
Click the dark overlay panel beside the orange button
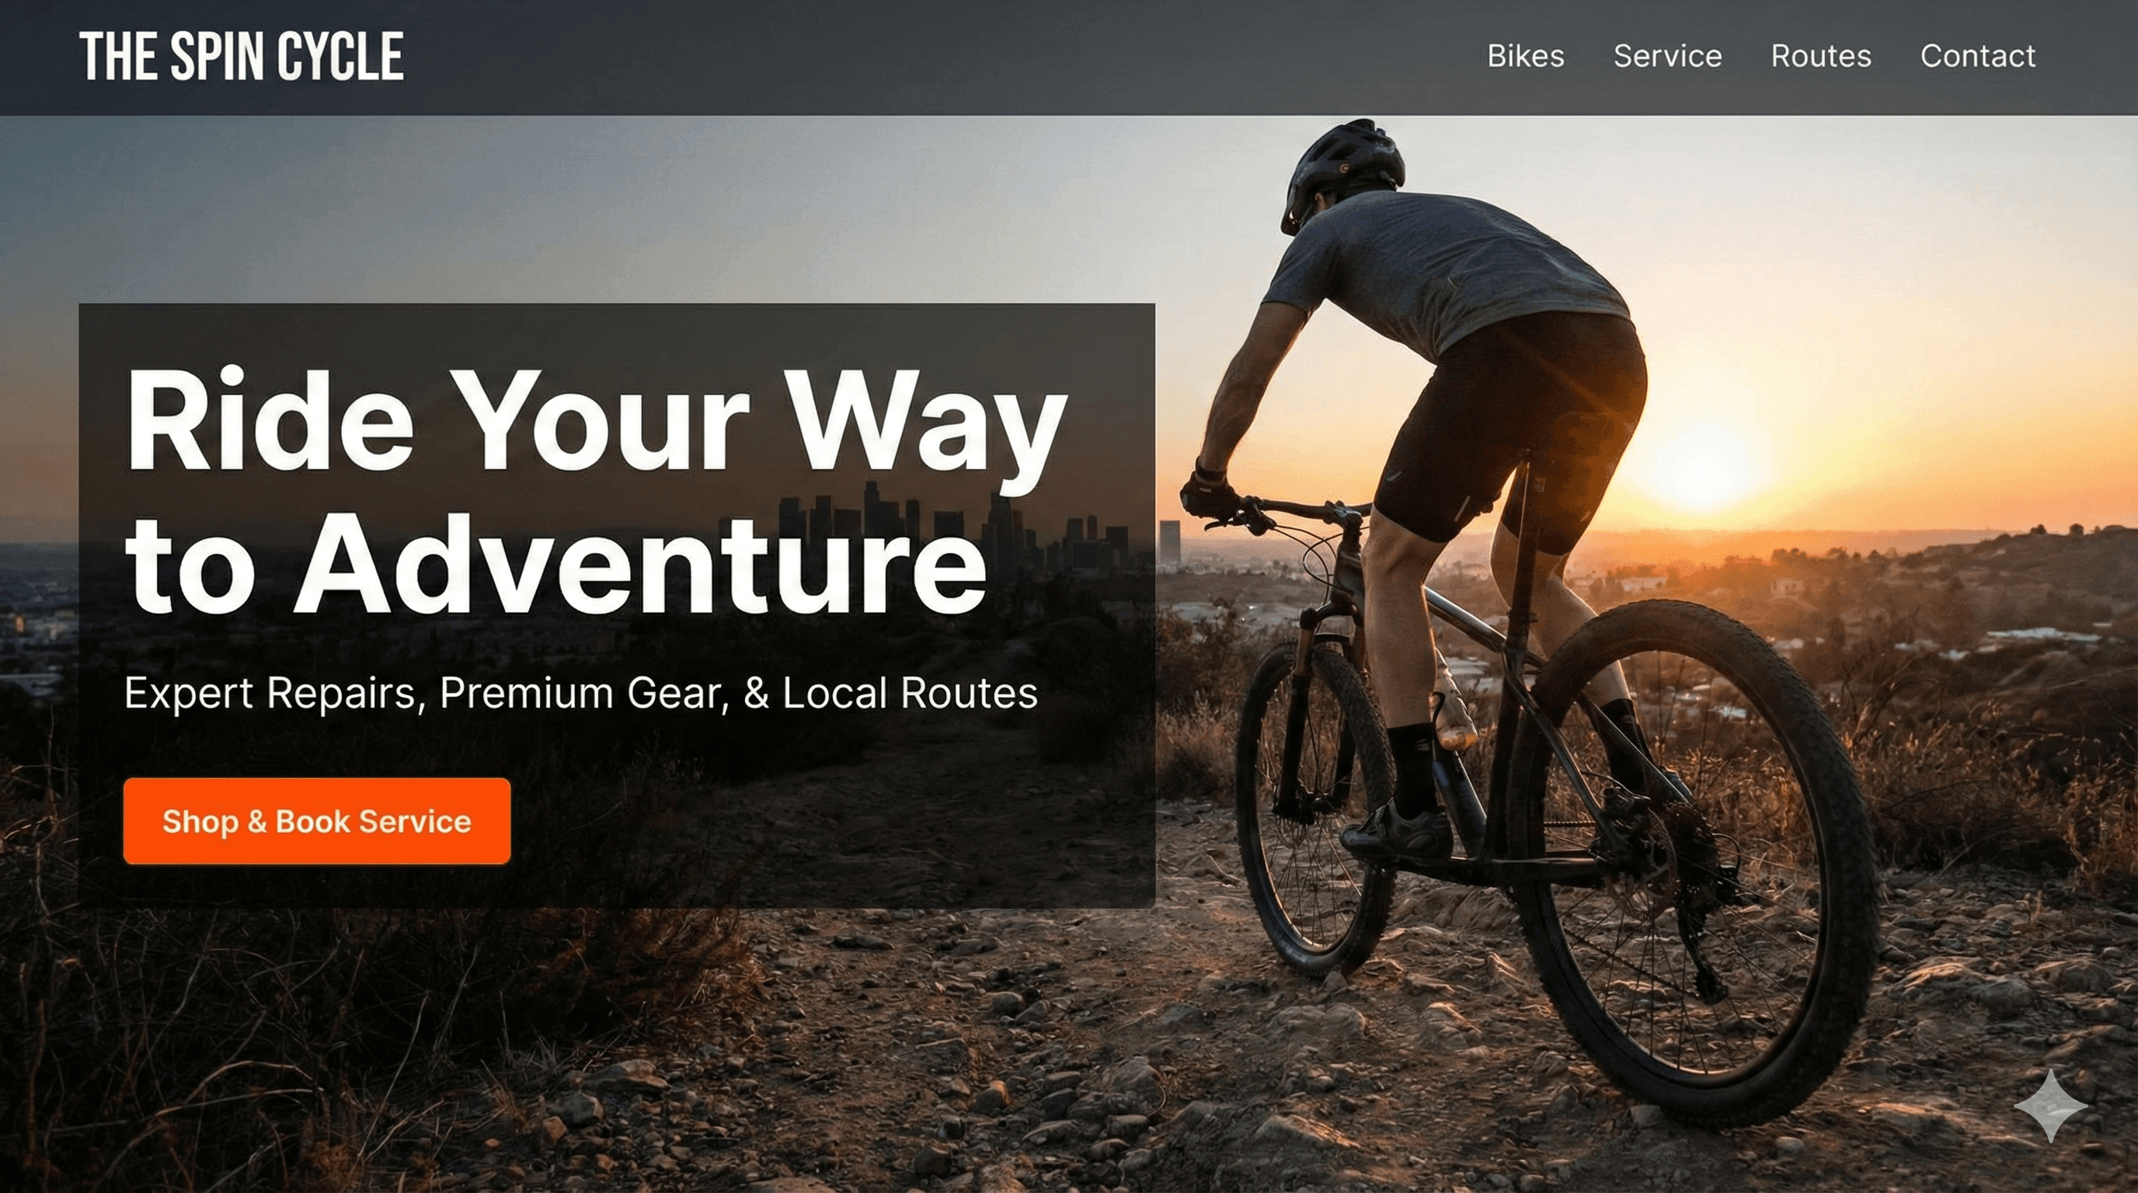(x=830, y=821)
